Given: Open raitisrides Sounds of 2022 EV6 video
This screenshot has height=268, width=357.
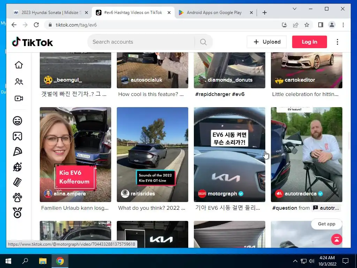Looking at the screenshot, I should (x=152, y=155).
